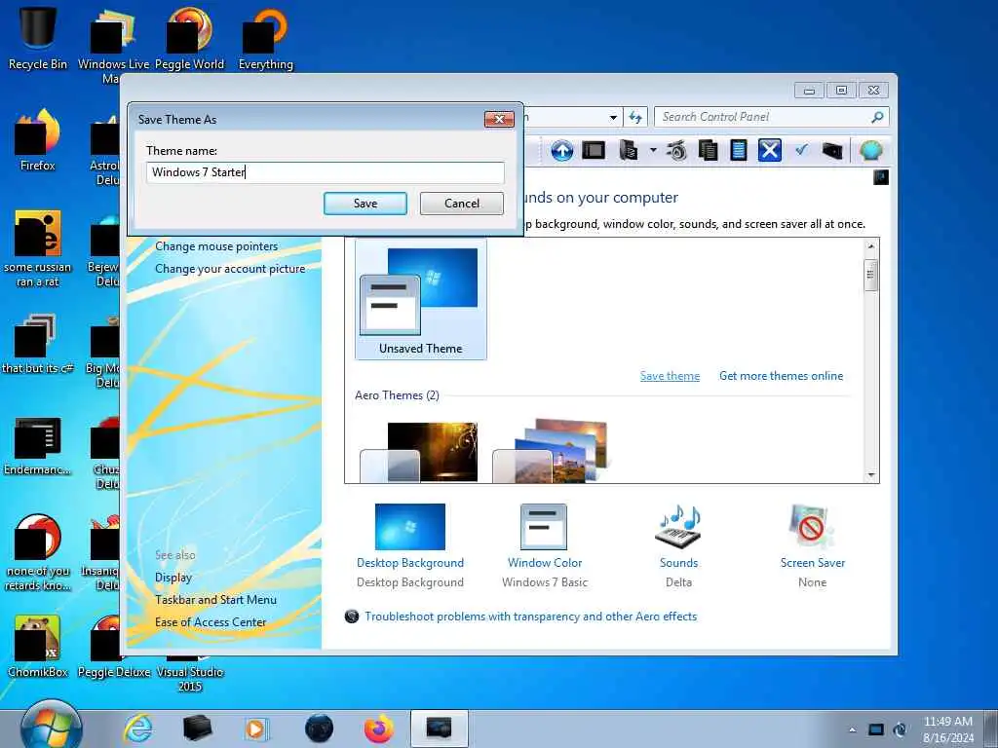This screenshot has height=748, width=998.
Task: Click the active Personalization taskbar button
Action: [x=440, y=729]
